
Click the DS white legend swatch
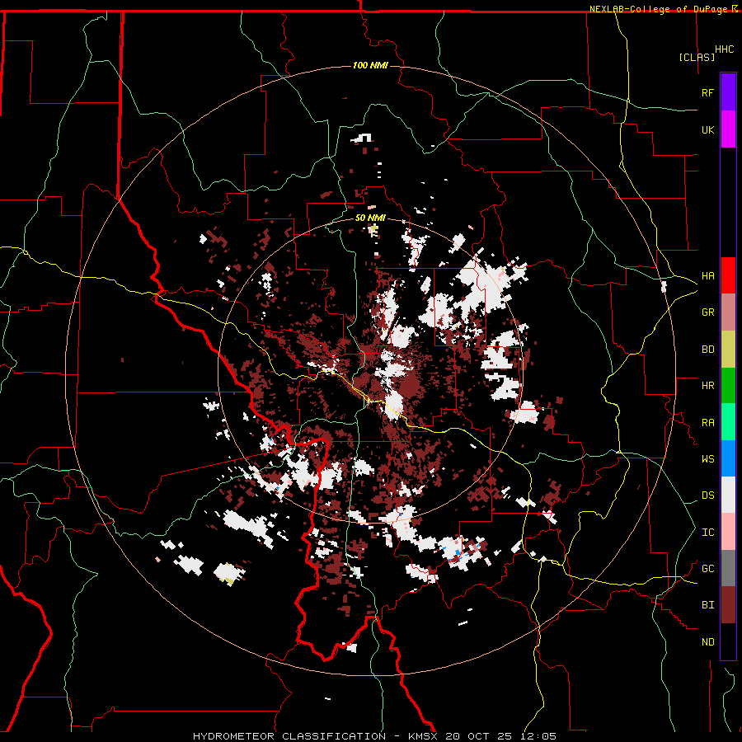point(728,495)
